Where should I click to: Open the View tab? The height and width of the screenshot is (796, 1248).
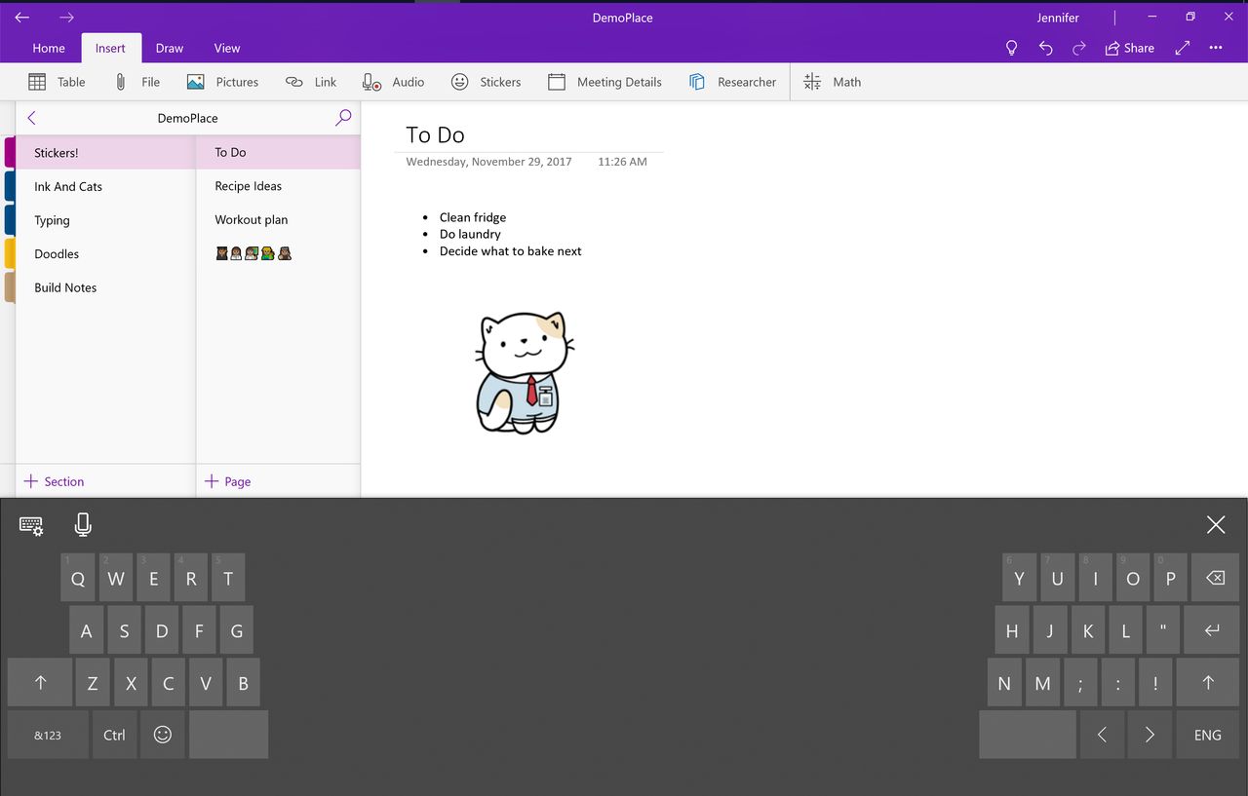(227, 48)
